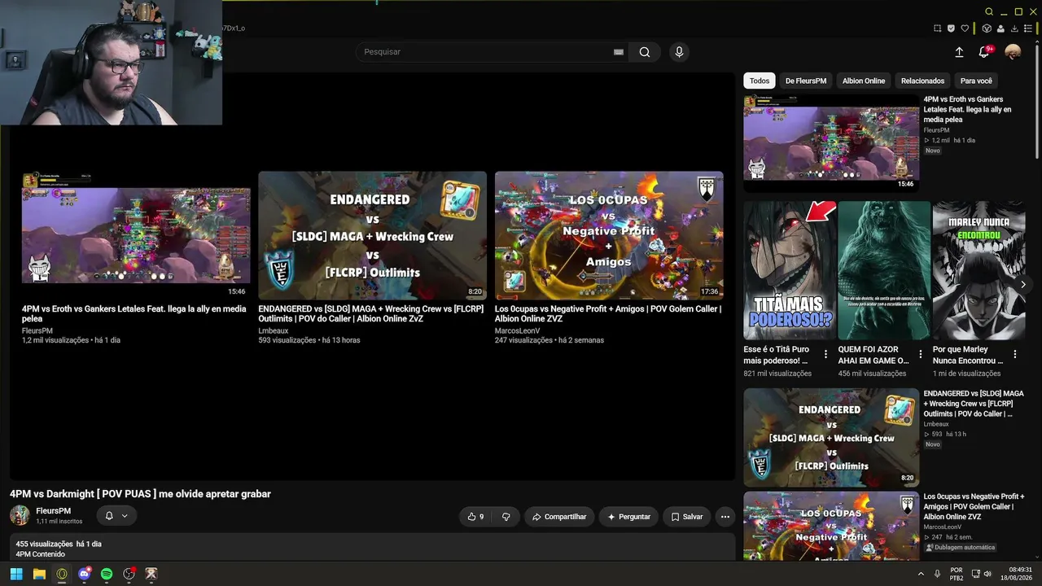The image size is (1042, 586).
Task: Open the YouTube create/upload icon
Action: tap(959, 52)
